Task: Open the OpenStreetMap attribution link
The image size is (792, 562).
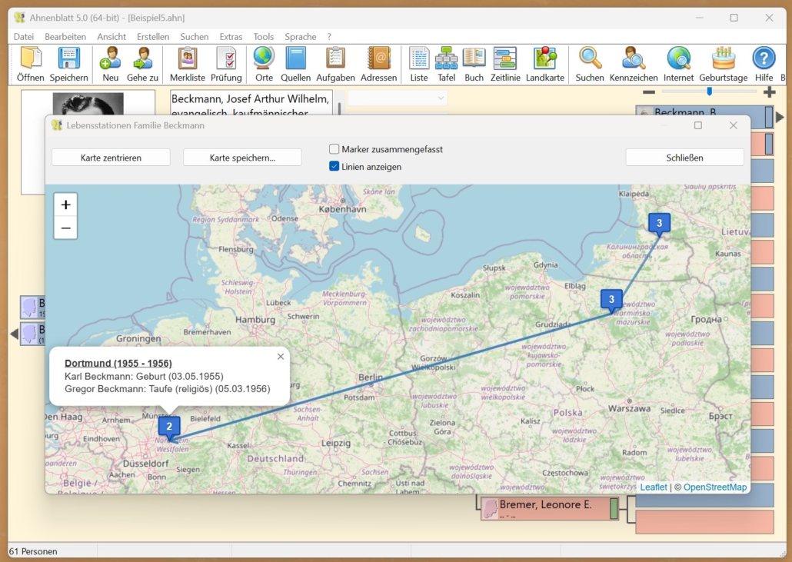Action: tap(714, 487)
